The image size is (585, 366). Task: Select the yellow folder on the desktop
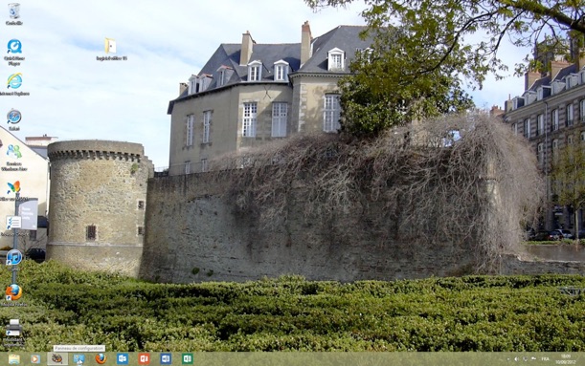click(x=111, y=49)
